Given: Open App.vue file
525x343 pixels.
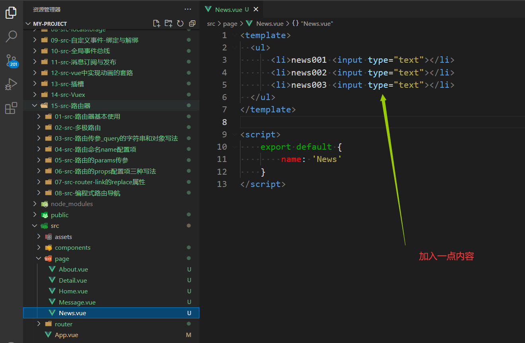Looking at the screenshot, I should (111, 335).
